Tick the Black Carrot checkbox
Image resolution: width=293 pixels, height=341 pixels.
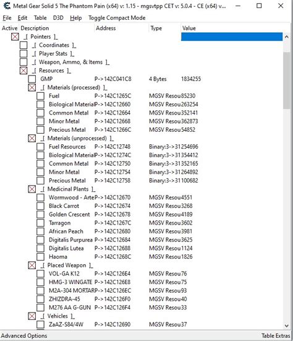[40, 206]
